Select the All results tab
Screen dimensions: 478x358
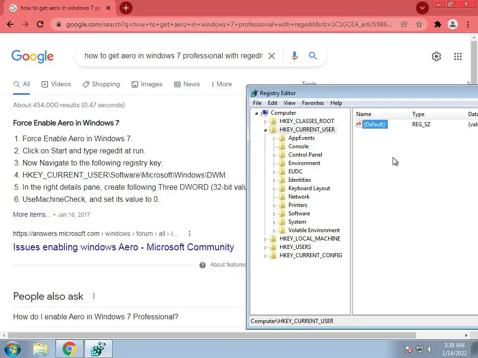click(21, 84)
